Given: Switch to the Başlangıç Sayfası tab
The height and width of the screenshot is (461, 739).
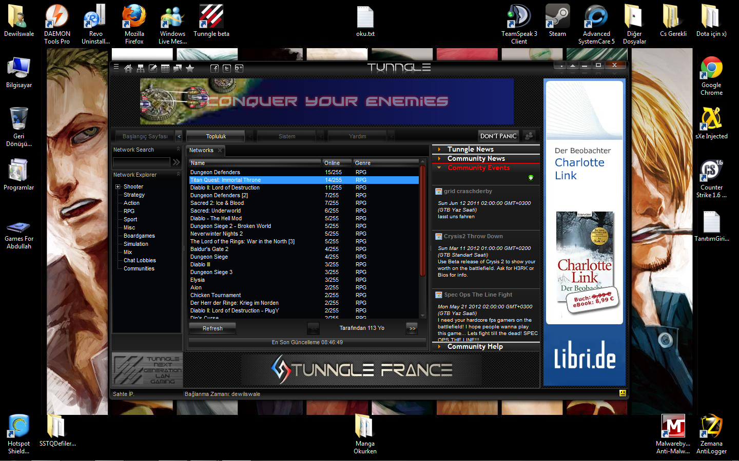Looking at the screenshot, I should tap(145, 136).
